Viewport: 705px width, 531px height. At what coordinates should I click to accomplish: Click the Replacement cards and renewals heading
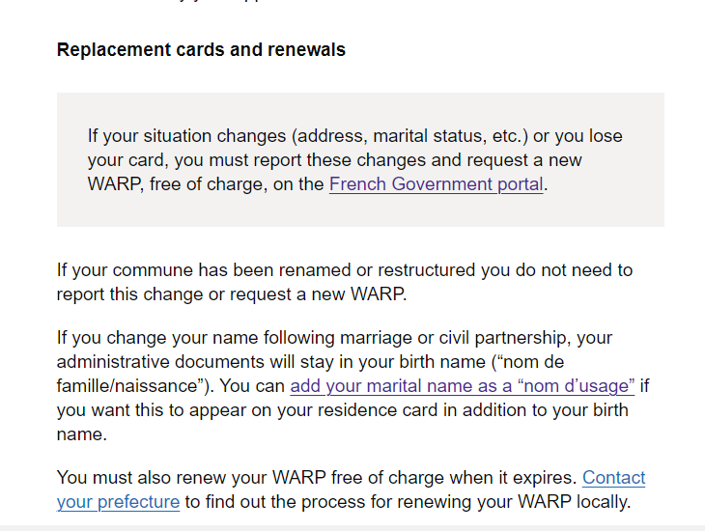tap(201, 49)
